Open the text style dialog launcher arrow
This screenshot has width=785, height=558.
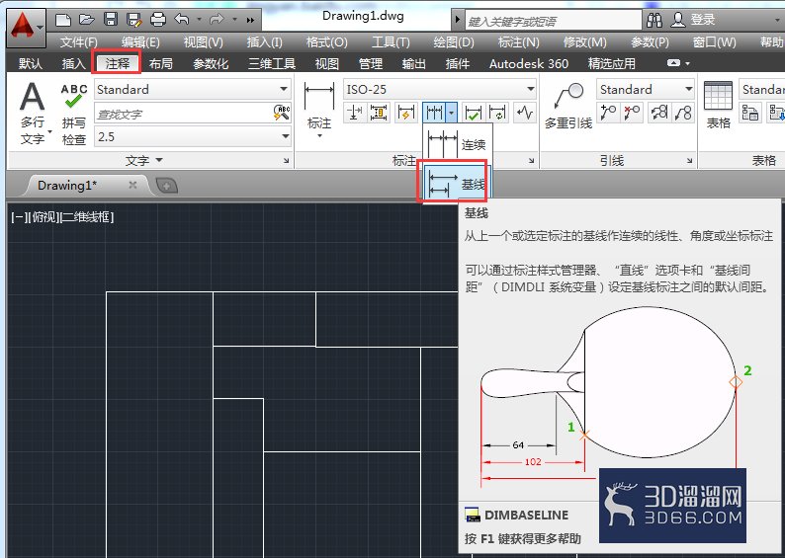286,161
